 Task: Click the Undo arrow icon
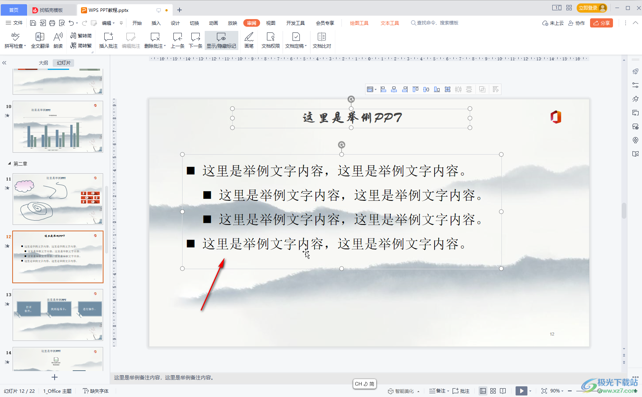point(71,23)
